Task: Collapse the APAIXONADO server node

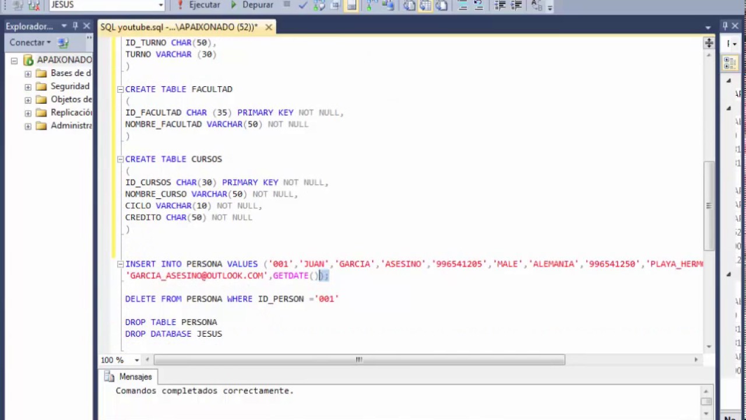Action: point(14,60)
